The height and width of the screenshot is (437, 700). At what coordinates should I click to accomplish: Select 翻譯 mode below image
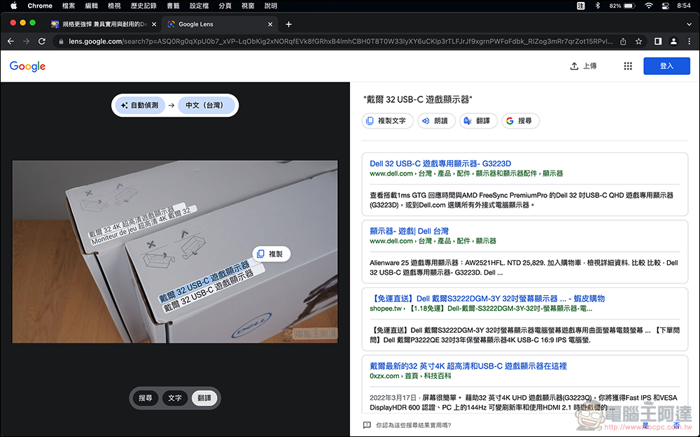coord(204,399)
